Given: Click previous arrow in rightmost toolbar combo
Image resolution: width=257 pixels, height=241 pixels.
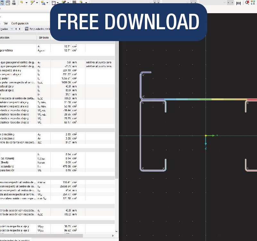Looking at the screenshot, I should click(228, 3).
